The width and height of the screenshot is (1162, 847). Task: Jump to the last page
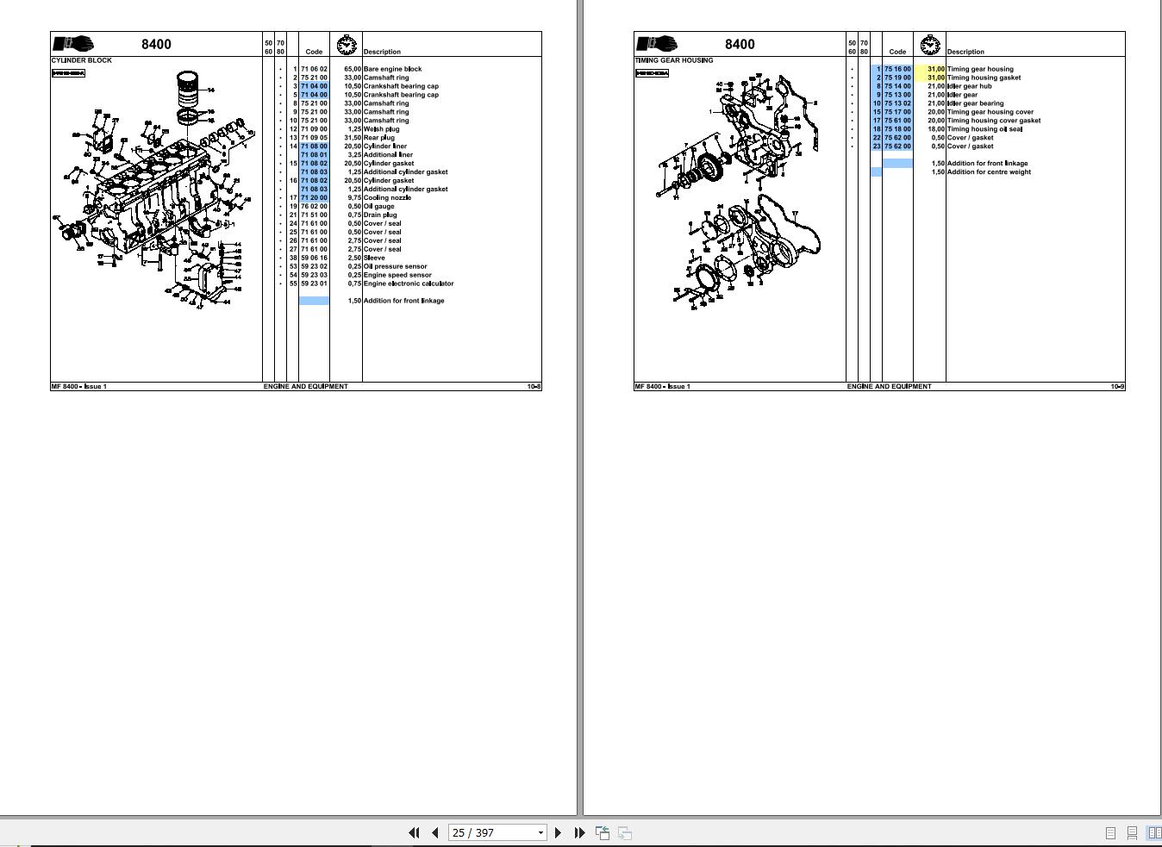point(579,832)
